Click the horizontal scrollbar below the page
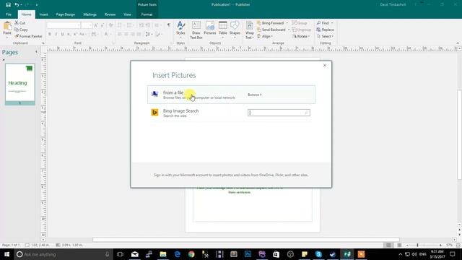This screenshot has width=462, height=260. (x=246, y=240)
